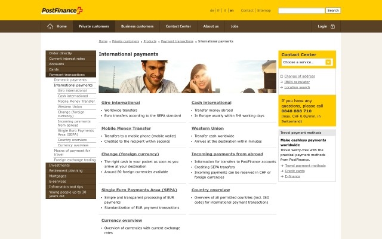Click the Home house icon
The width and height of the screenshot is (382, 239).
point(50,26)
